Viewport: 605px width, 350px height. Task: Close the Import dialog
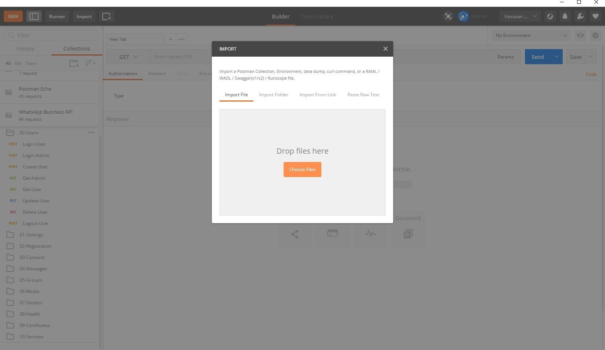tap(385, 49)
